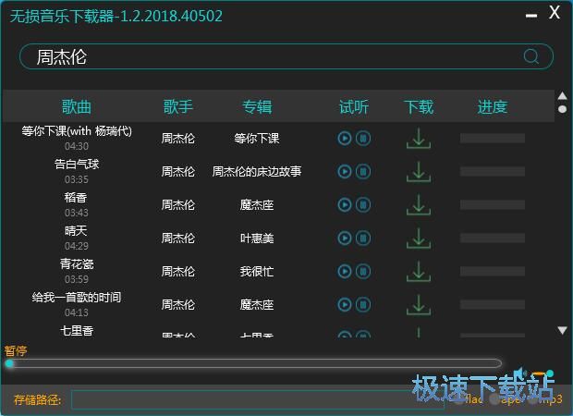Download the song 稻香

tap(419, 204)
